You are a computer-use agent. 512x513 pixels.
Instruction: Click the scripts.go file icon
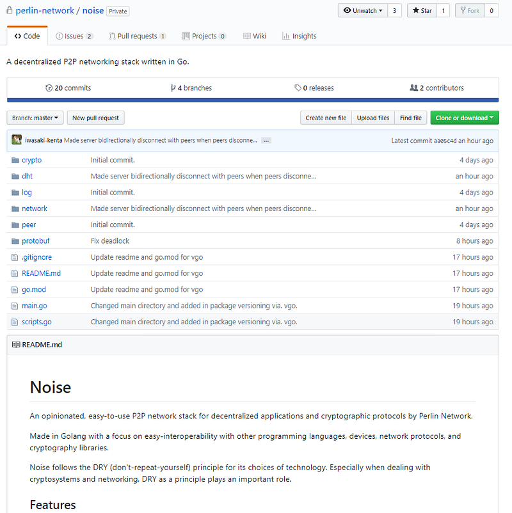pos(15,322)
